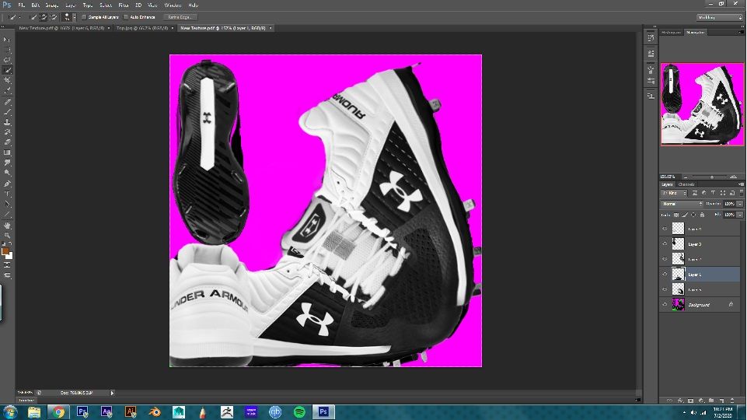Switch to the Channels tab
Viewport: 747px width, 420px height.
(x=686, y=184)
